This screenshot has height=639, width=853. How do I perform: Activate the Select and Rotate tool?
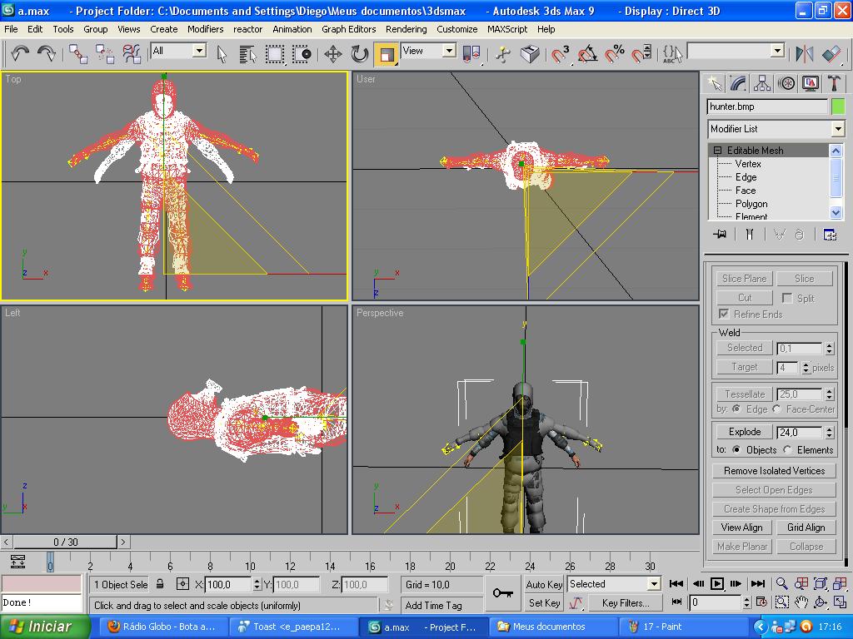coord(360,54)
